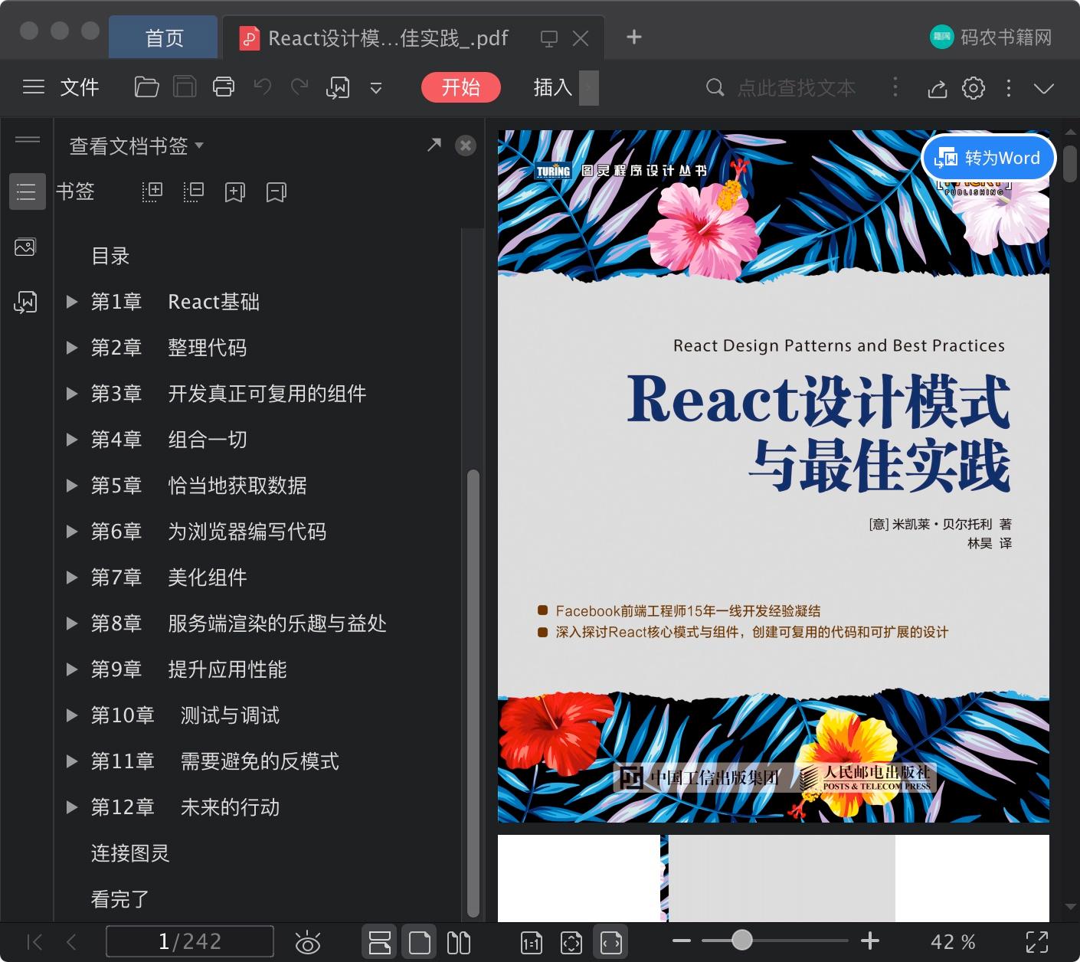
Task: Close the bookmark panel
Action: tap(466, 146)
